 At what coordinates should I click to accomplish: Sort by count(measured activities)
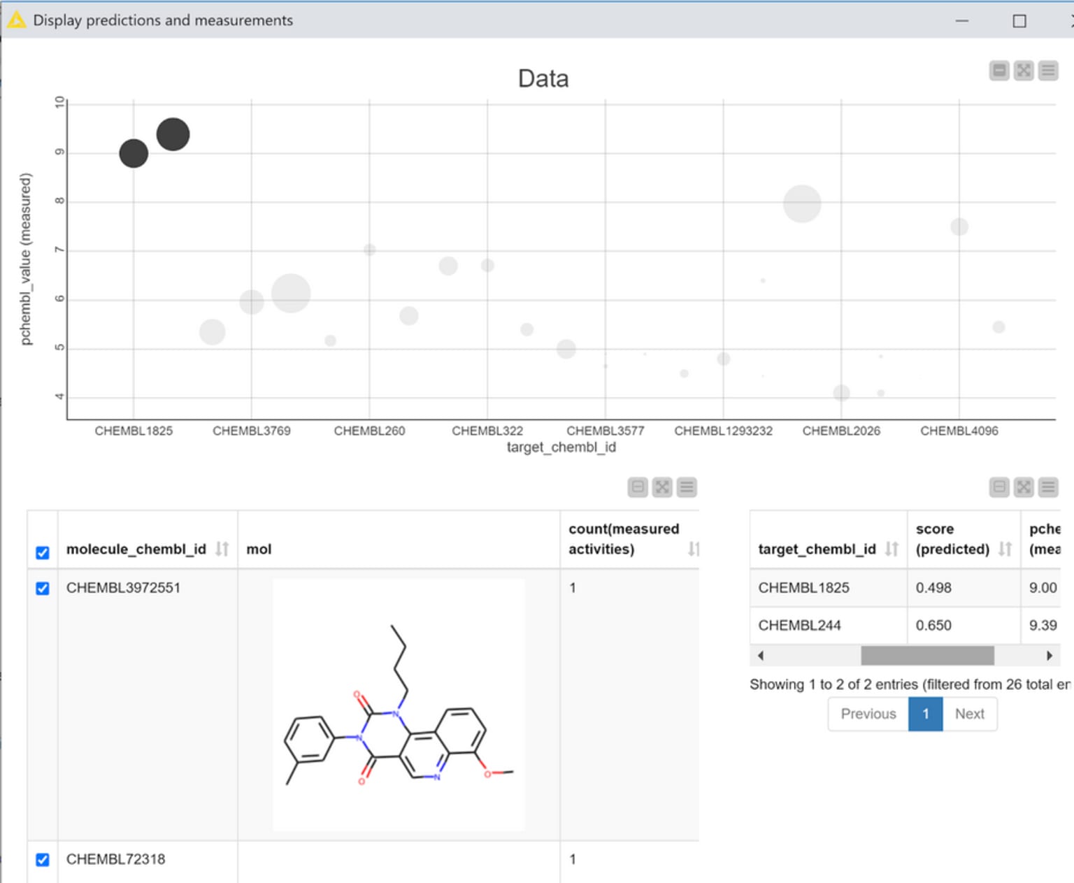693,550
